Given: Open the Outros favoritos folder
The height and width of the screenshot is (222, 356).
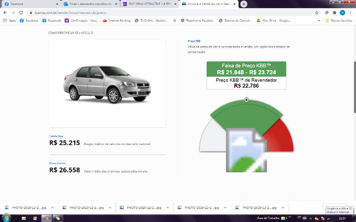Looking at the screenshot, I should (339, 21).
